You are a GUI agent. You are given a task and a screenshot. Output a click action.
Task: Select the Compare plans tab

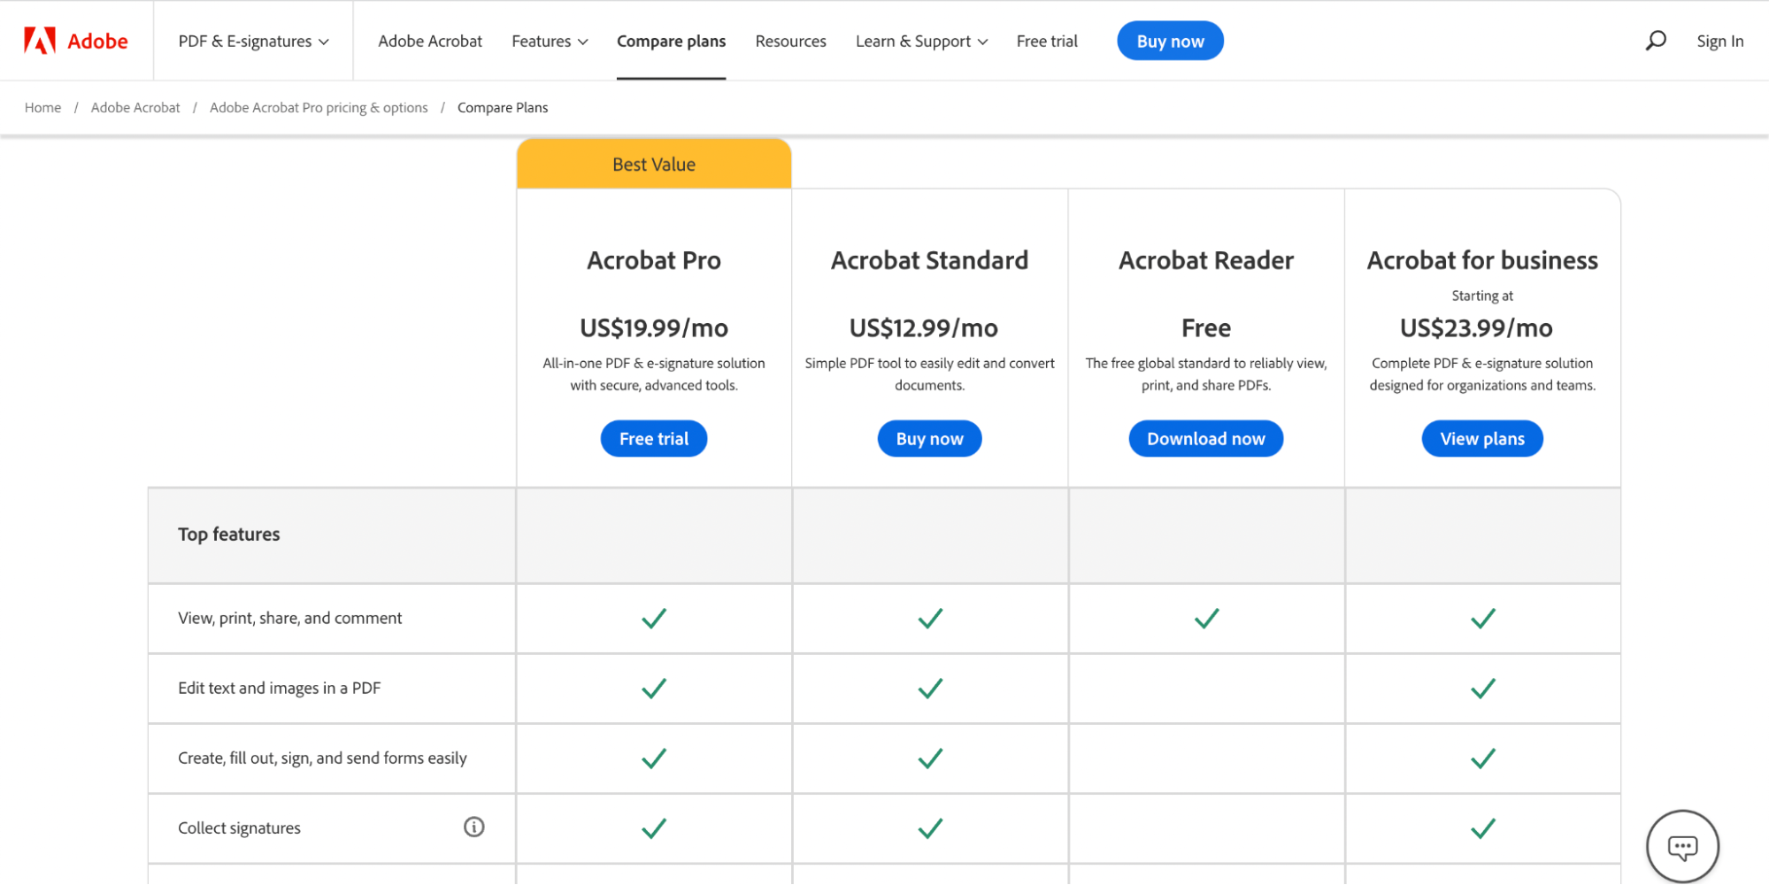(671, 42)
